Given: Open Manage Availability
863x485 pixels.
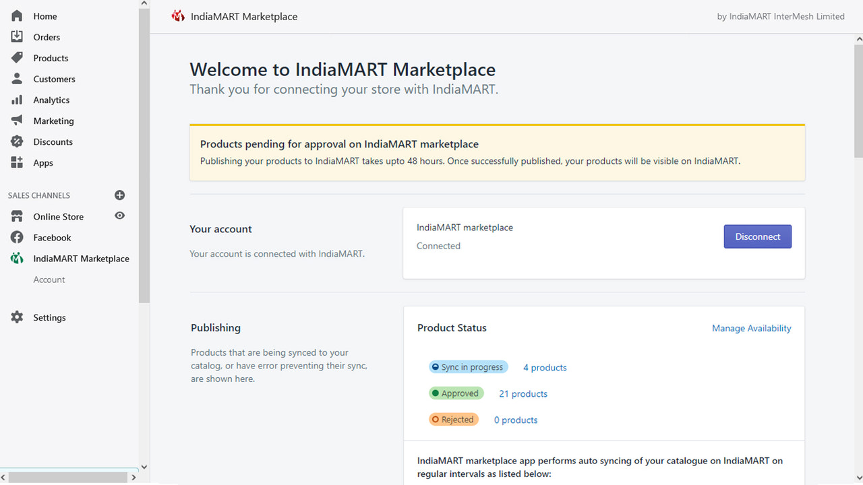Looking at the screenshot, I should [x=751, y=328].
